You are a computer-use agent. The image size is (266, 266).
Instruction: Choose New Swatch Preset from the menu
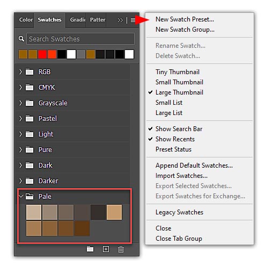[184, 19]
